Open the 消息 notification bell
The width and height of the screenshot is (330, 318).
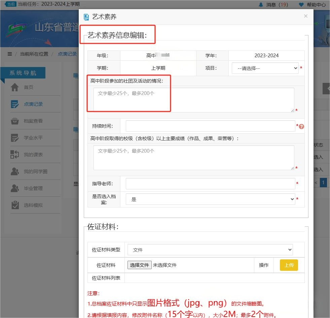(261, 5)
